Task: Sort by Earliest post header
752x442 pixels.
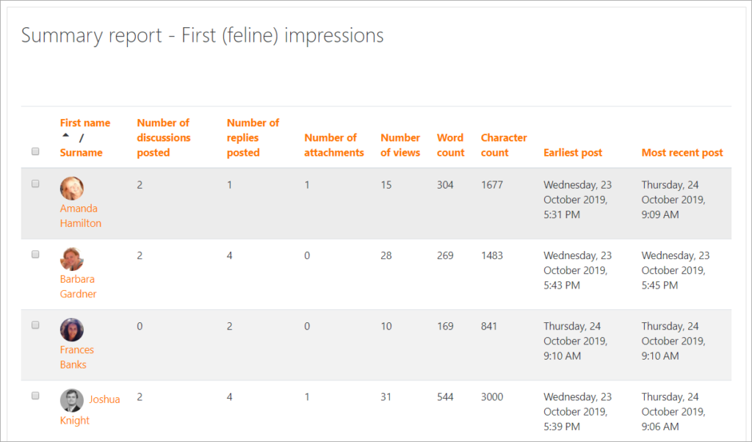Action: click(572, 153)
